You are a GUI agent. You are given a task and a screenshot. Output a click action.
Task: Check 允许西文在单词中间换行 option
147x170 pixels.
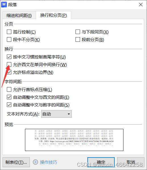(9, 64)
